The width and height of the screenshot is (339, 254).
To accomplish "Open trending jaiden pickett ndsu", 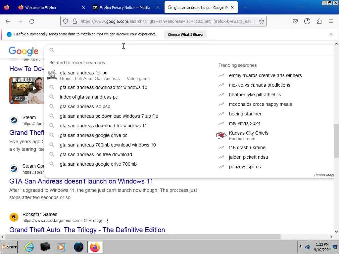I will click(x=248, y=157).
